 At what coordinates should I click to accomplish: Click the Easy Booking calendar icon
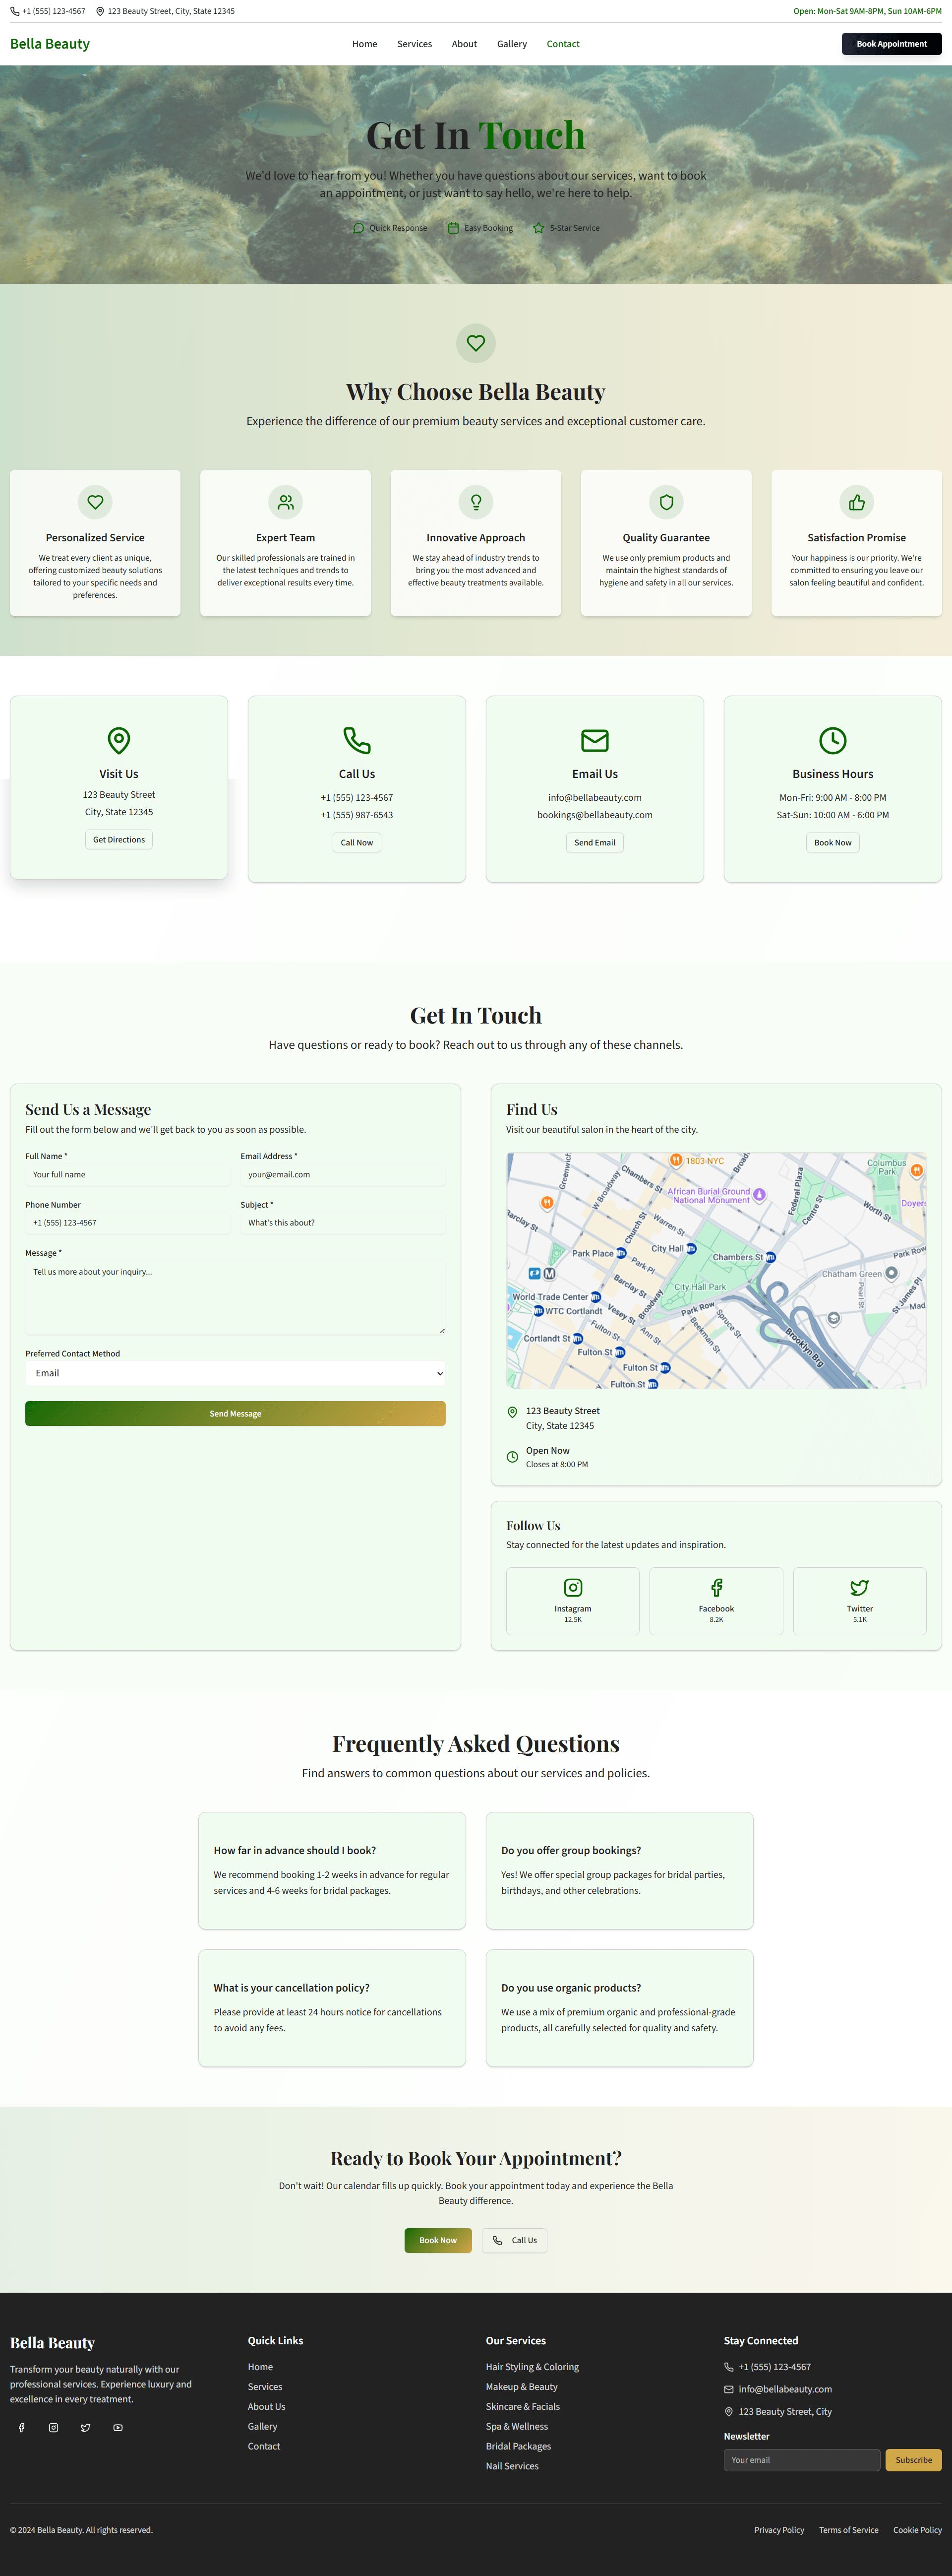[454, 228]
